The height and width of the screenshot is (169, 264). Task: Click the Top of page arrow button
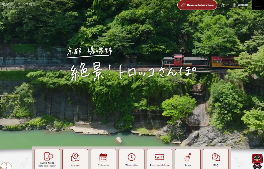click(x=6, y=165)
